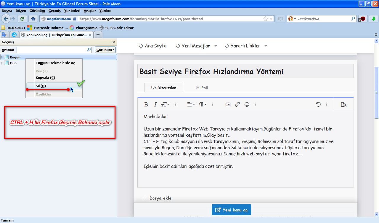Open the Yardım menu

coord(105,11)
